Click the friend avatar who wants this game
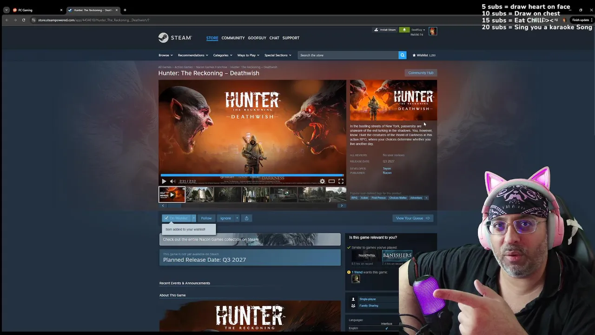Viewport: 595px width, 335px height. [x=356, y=279]
